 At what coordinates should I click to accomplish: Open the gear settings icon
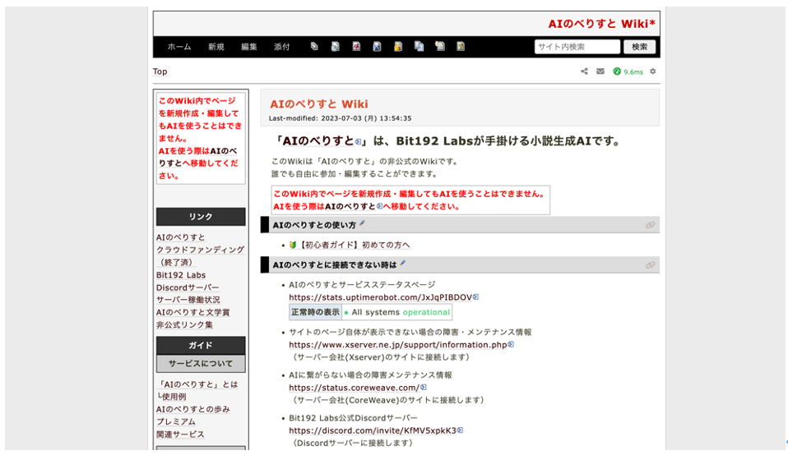pyautogui.click(x=653, y=71)
